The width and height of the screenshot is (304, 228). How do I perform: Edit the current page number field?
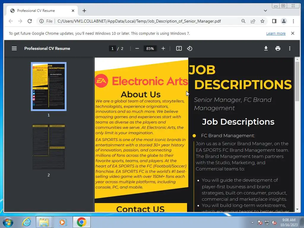point(113,48)
